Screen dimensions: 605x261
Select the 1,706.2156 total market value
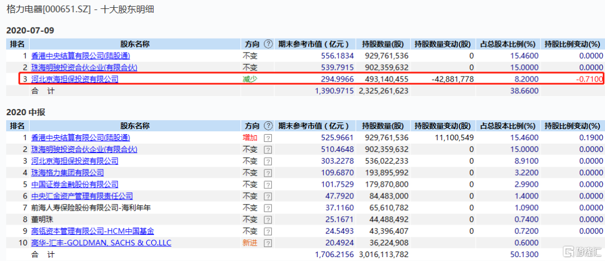click(x=334, y=254)
